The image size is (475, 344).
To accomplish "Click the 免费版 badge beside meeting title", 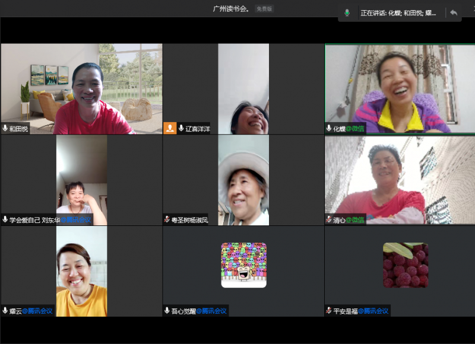I will pos(264,9).
